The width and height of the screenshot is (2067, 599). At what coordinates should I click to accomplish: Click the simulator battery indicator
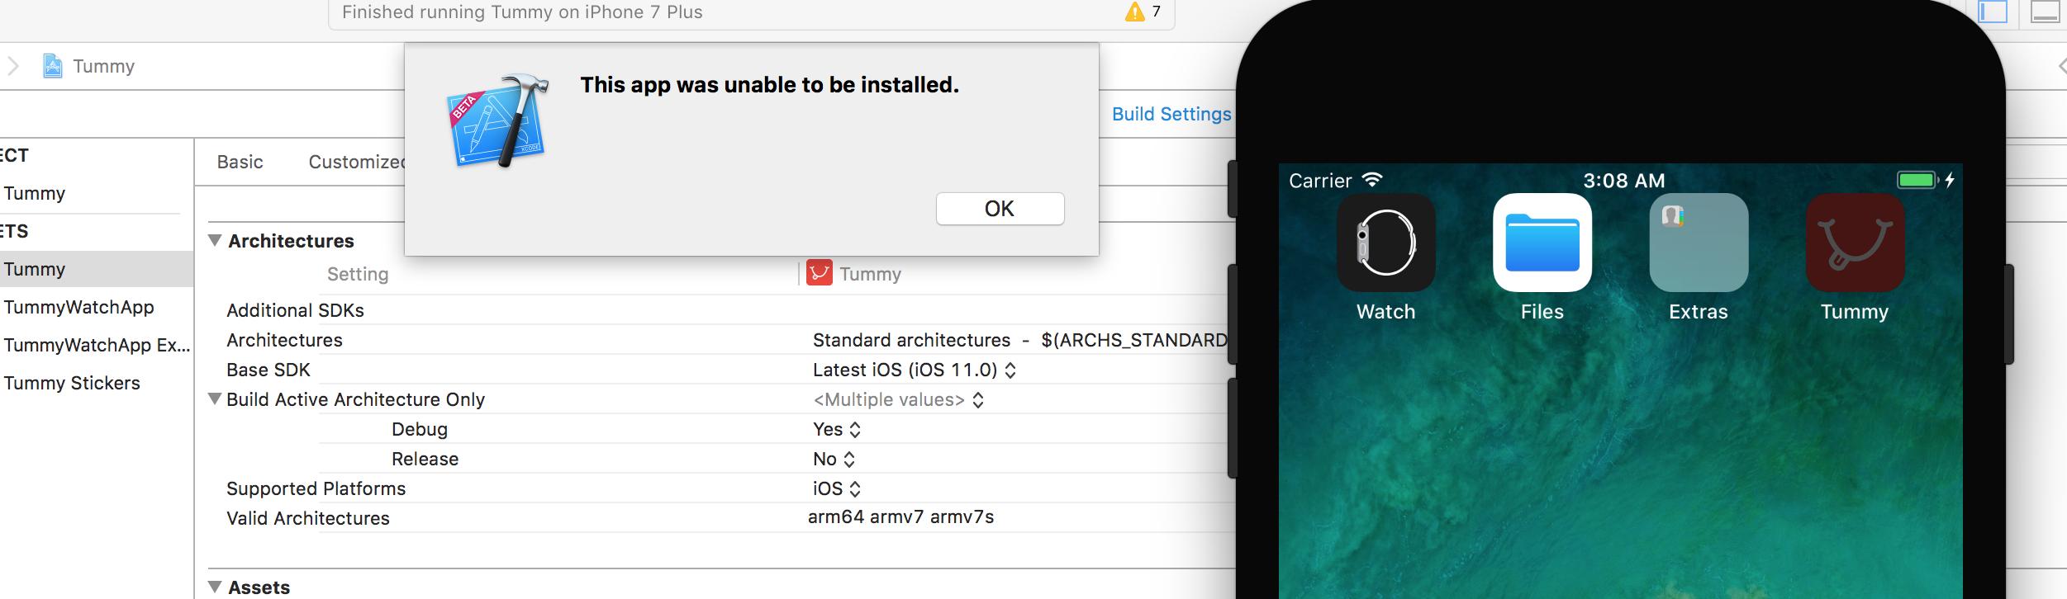[1917, 180]
